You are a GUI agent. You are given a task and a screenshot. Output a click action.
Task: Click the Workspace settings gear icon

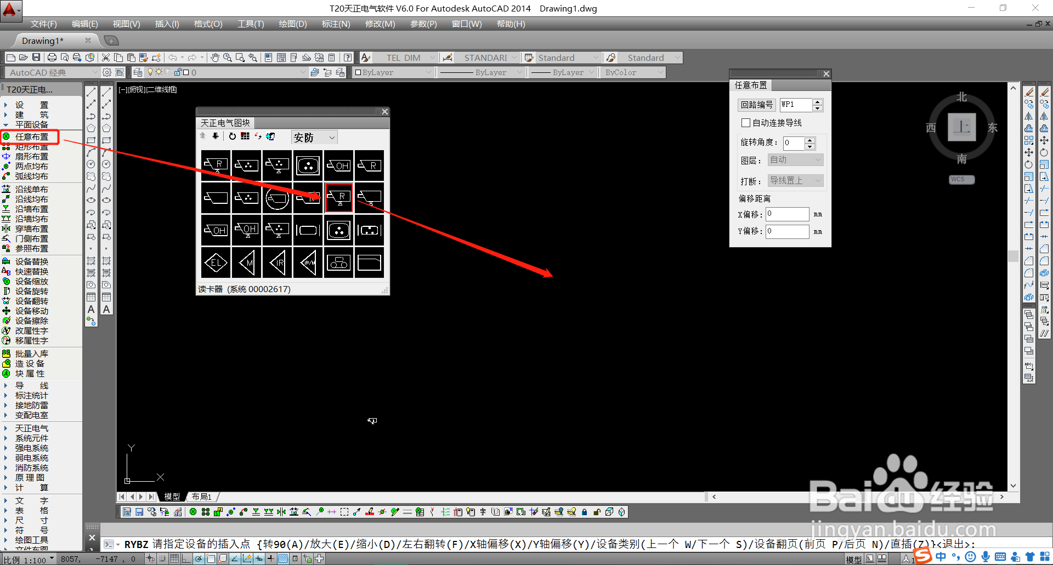(x=107, y=72)
